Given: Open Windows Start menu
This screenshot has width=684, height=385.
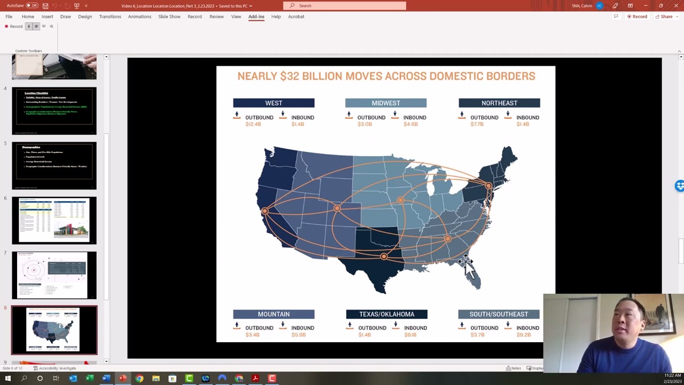Looking at the screenshot, I should (x=7, y=379).
